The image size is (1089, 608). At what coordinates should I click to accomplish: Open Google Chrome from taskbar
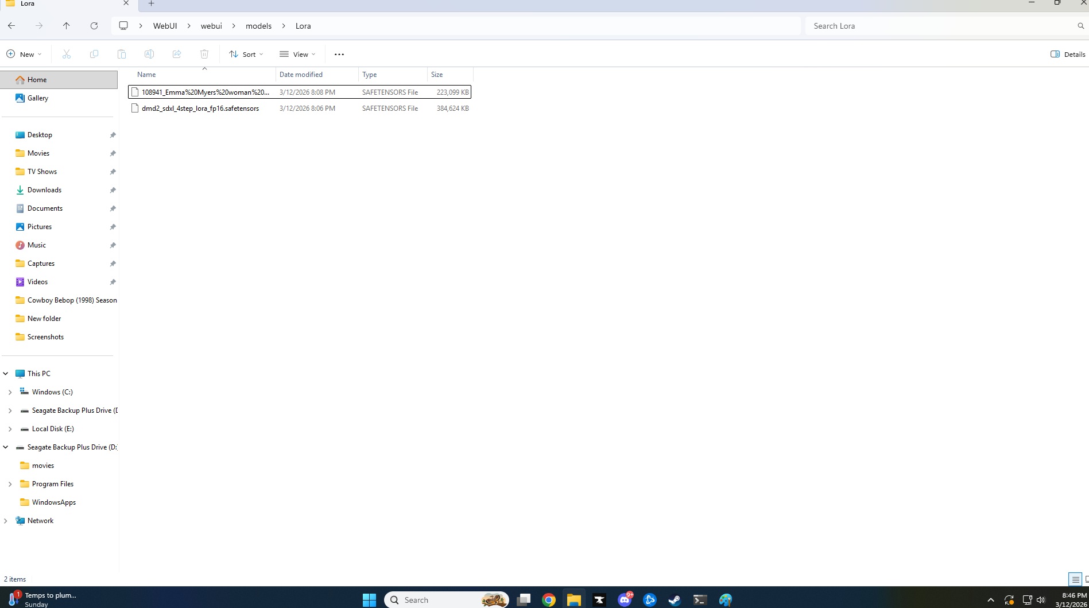coord(549,600)
